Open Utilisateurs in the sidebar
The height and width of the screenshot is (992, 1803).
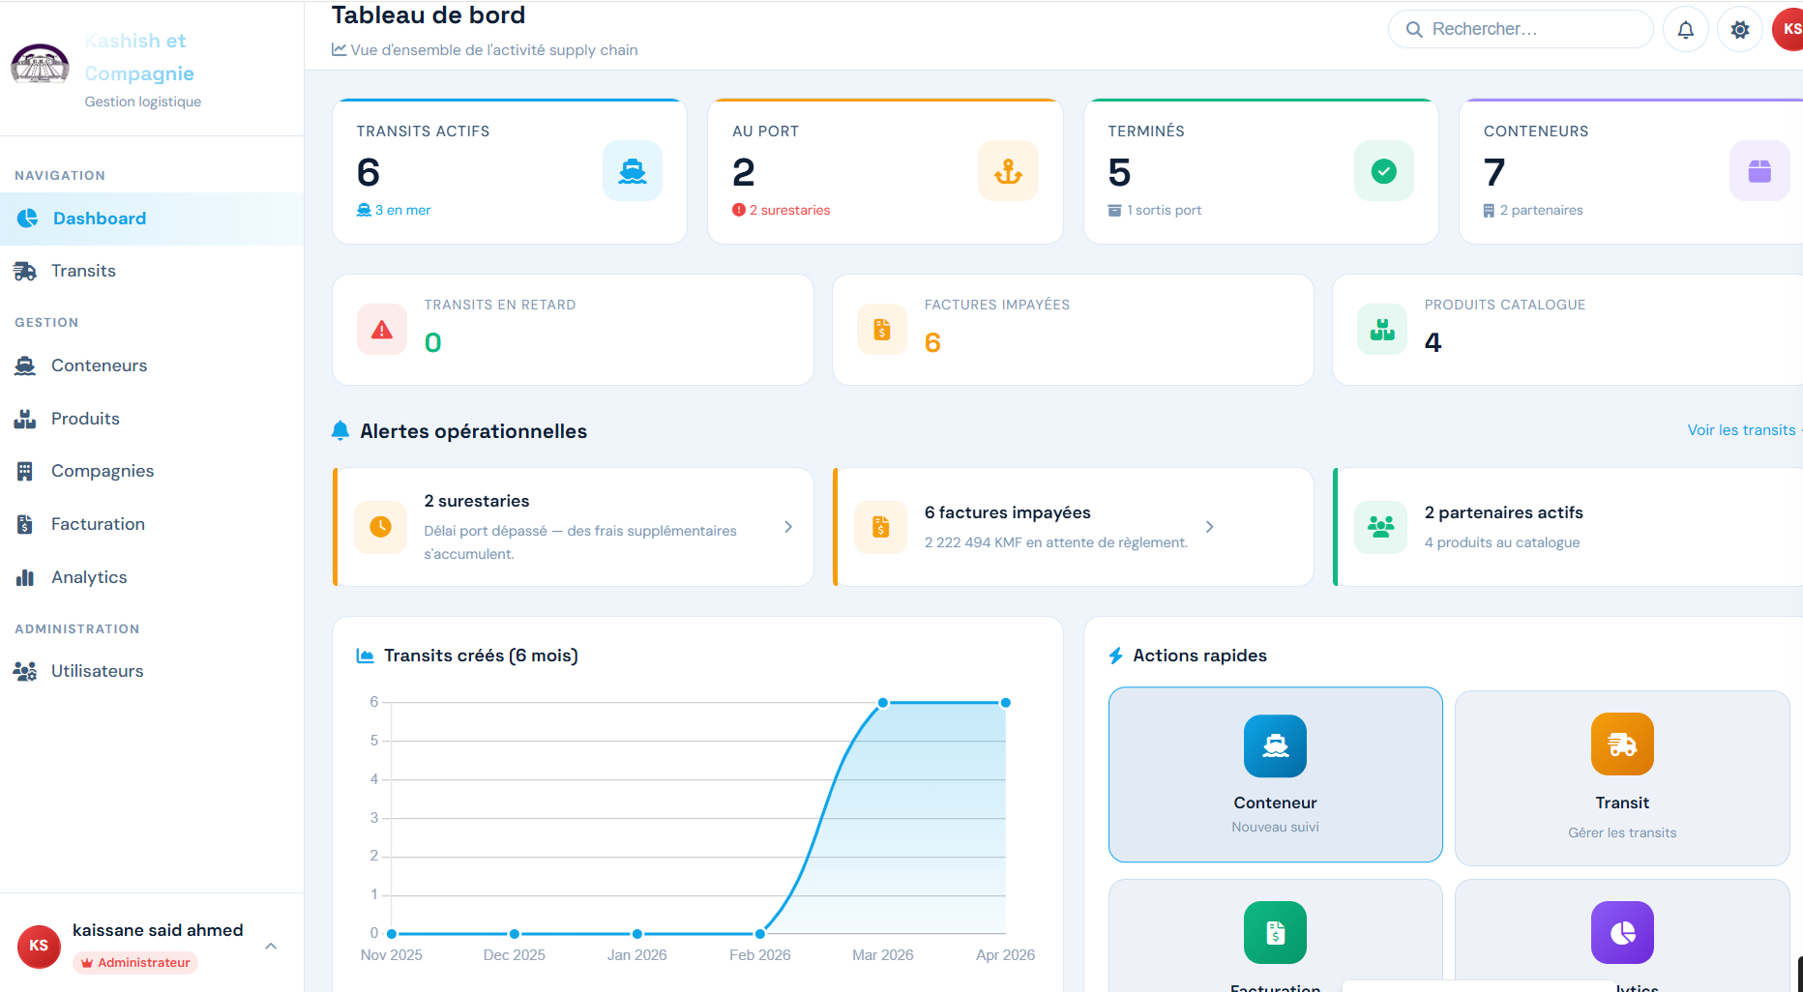click(152, 671)
